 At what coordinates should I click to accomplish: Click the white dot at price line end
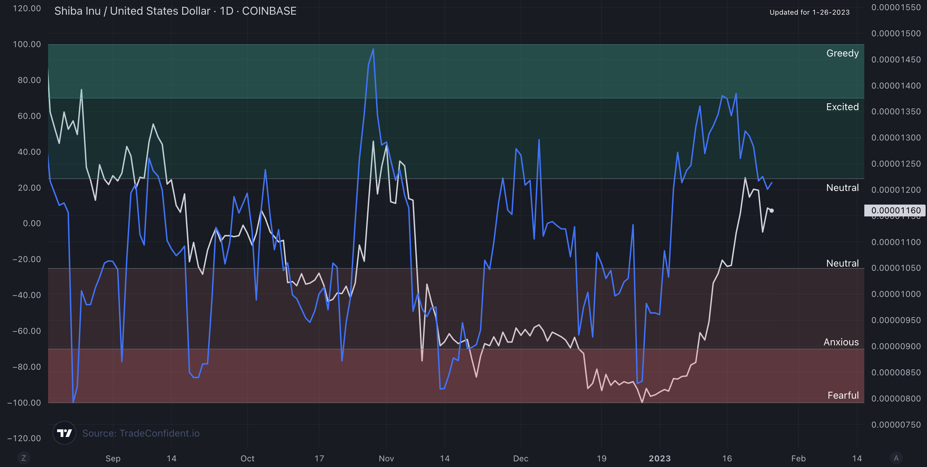(772, 211)
